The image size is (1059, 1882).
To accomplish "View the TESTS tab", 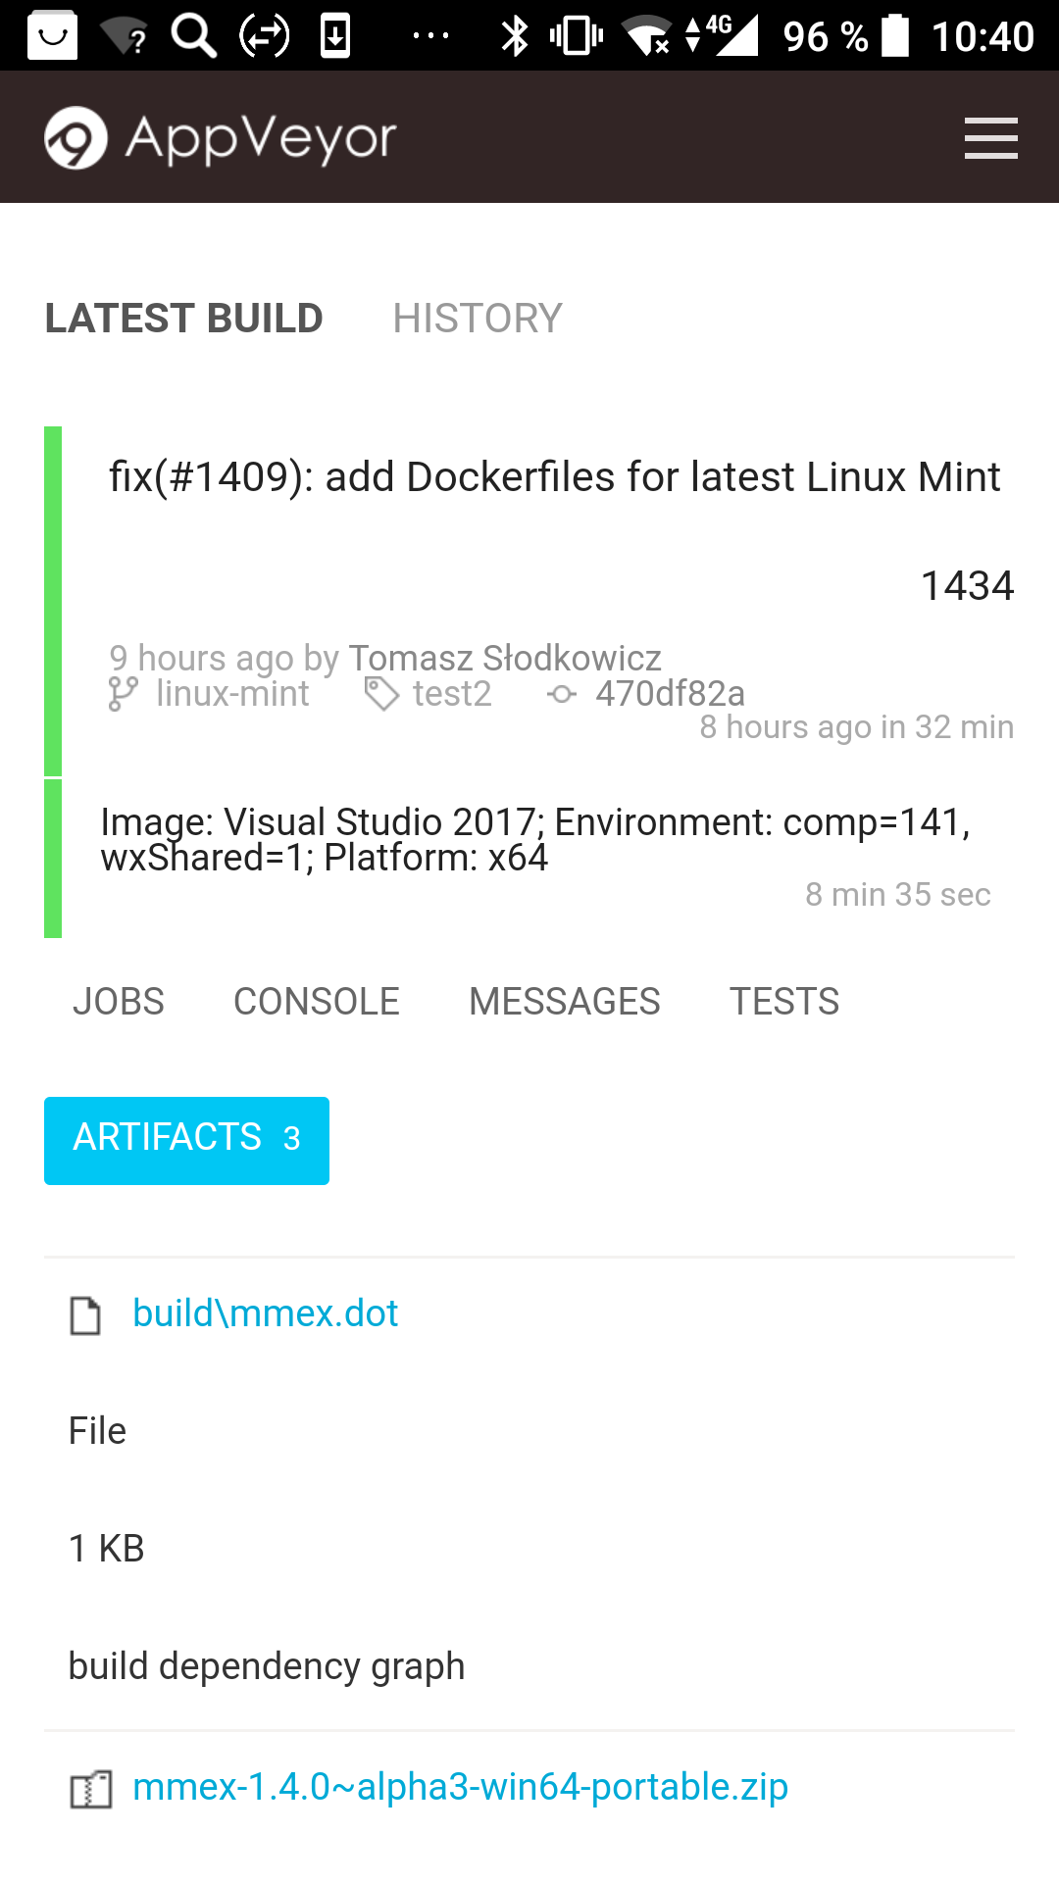I will click(783, 1002).
